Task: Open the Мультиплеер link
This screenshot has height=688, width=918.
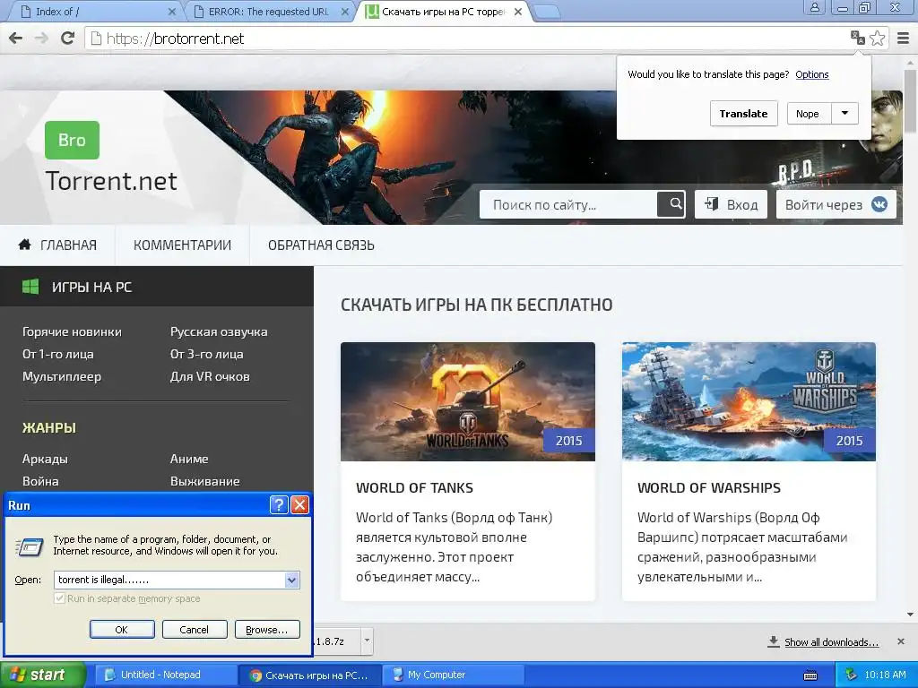Action: 62,377
